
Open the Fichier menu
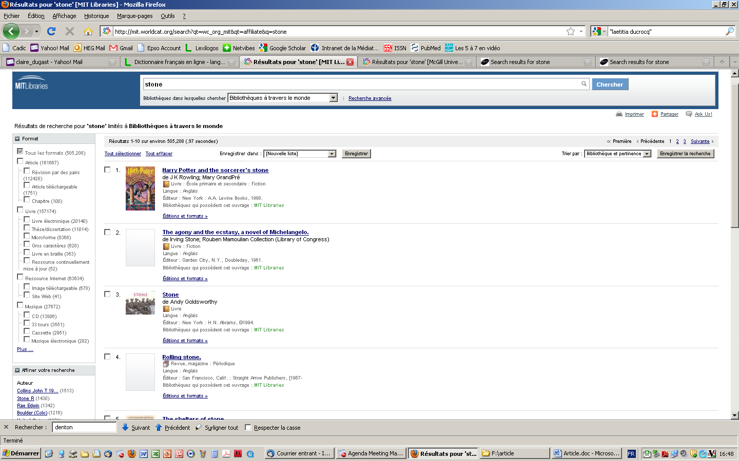point(11,16)
